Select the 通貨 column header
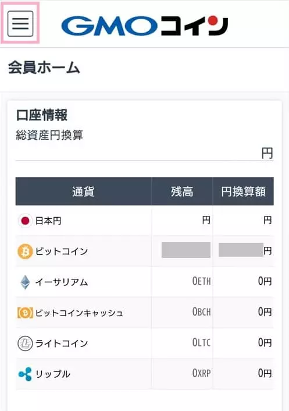 tap(84, 192)
